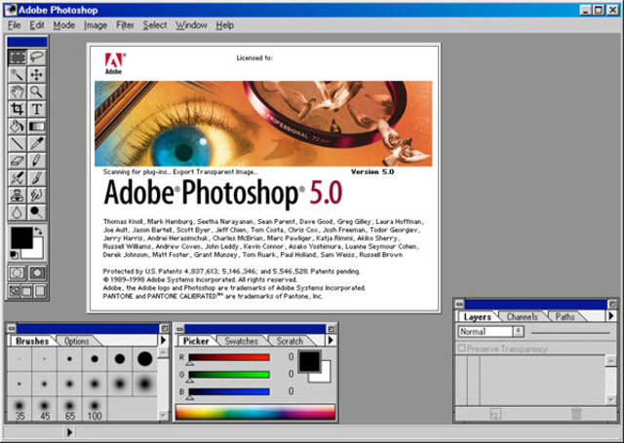Select the Eyedropper tool
The width and height of the screenshot is (624, 443).
37,143
